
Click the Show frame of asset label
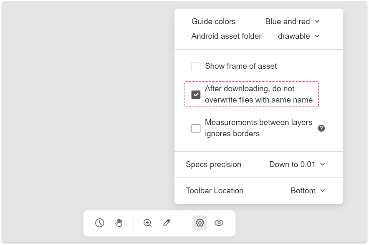(x=241, y=66)
